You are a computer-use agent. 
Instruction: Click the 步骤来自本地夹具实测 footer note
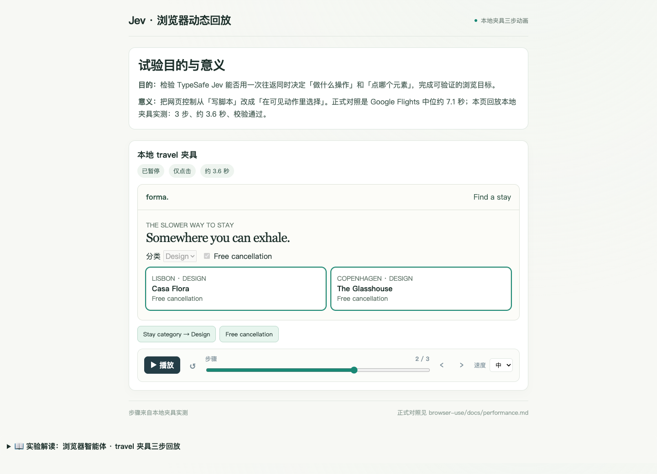[158, 412]
